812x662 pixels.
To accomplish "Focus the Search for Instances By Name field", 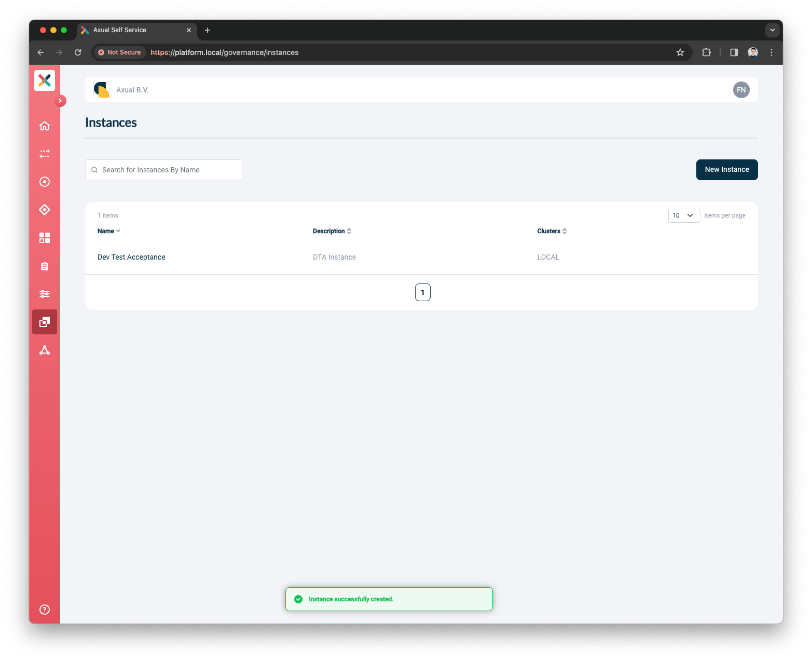I will tap(163, 170).
